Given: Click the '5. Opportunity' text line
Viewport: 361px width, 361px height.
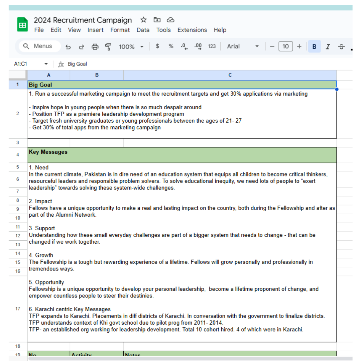Looking at the screenshot, I should click(46, 282).
